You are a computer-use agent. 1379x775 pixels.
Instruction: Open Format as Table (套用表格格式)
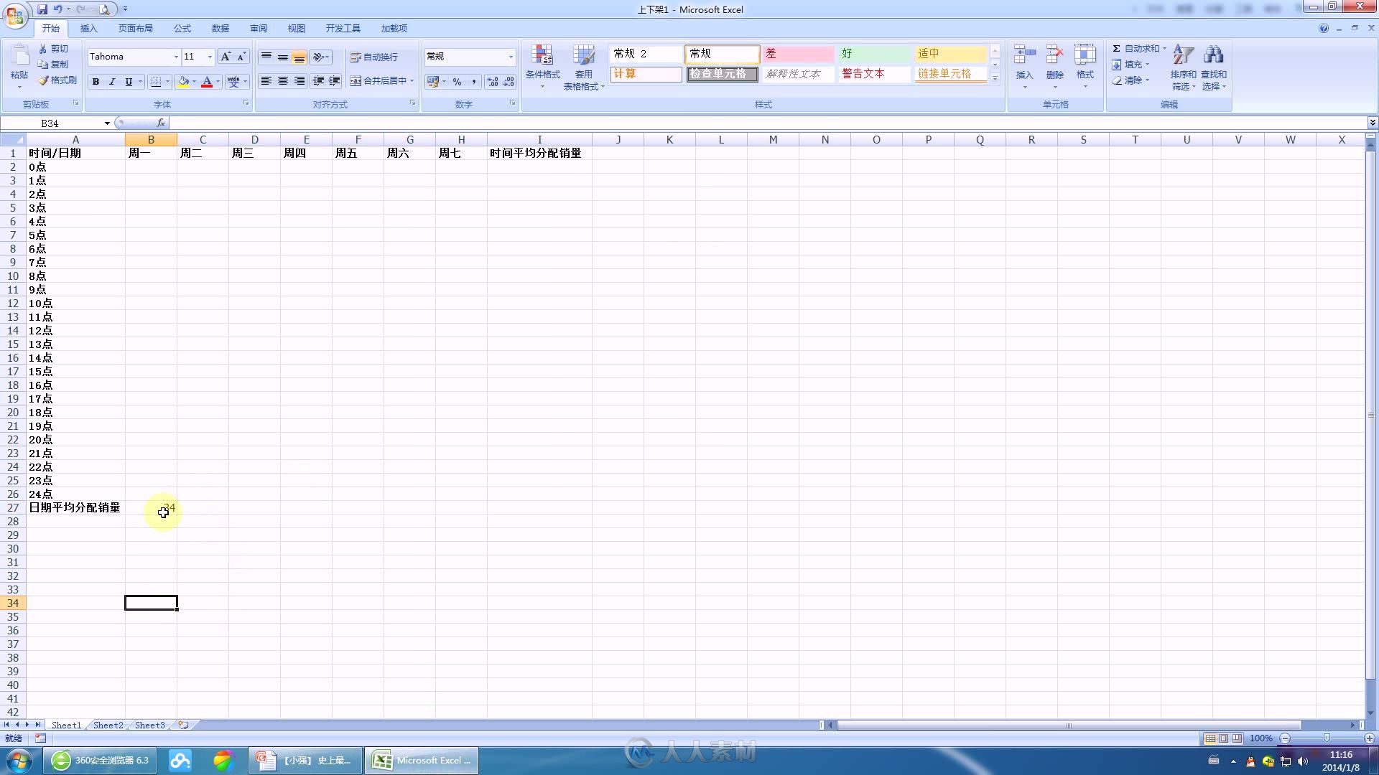pos(584,67)
